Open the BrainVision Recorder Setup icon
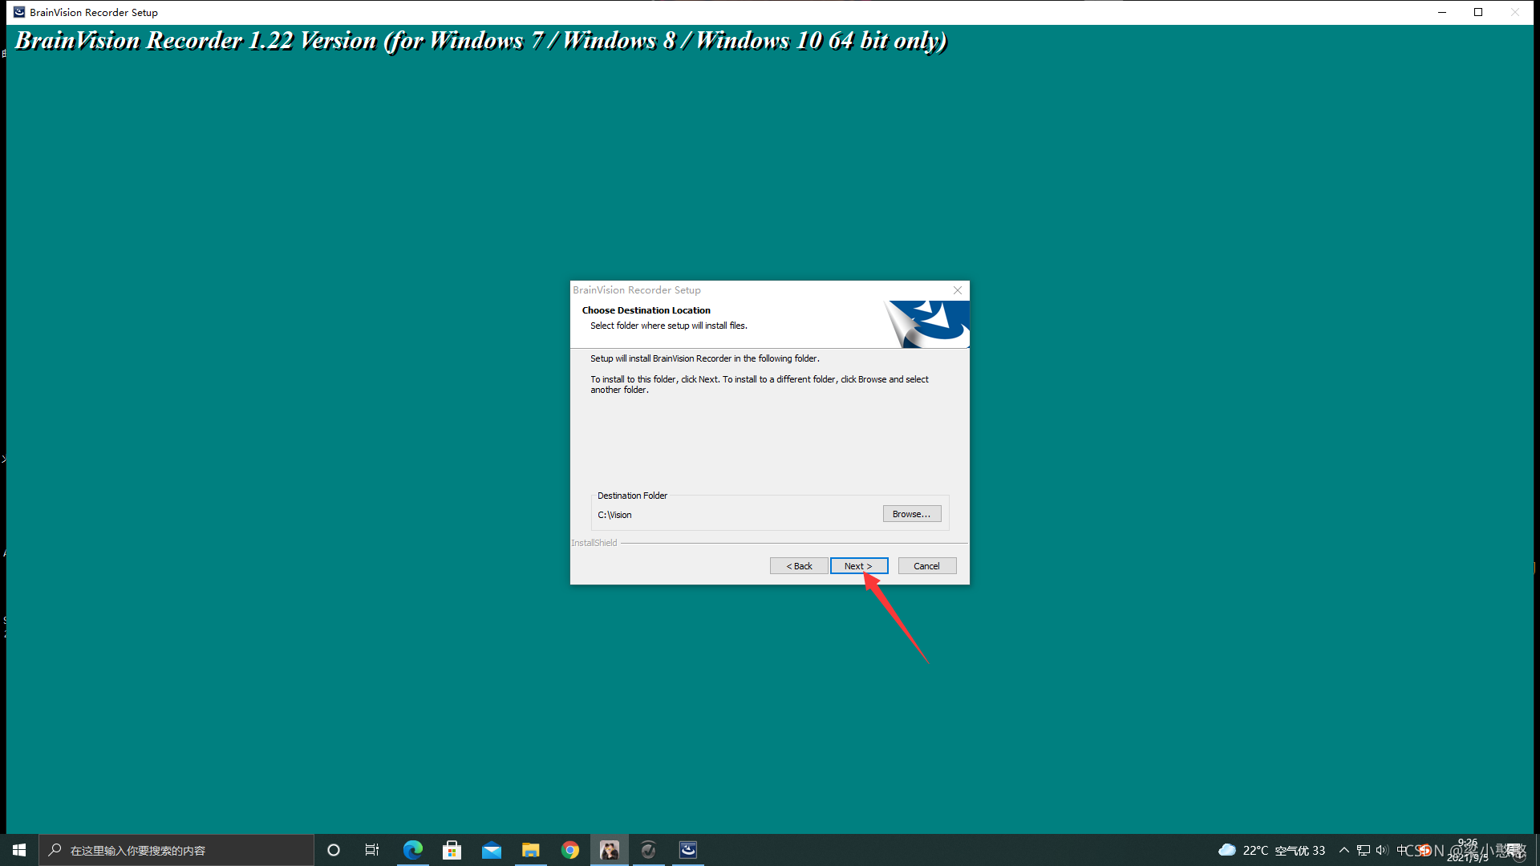The image size is (1540, 866). (x=14, y=12)
